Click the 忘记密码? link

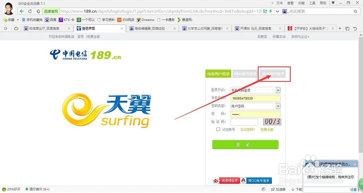coord(248,130)
